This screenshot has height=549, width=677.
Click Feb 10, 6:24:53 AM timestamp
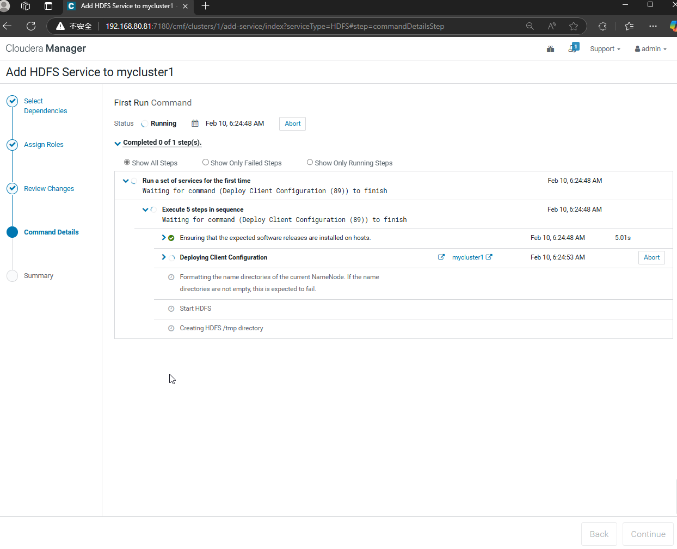pyautogui.click(x=558, y=257)
